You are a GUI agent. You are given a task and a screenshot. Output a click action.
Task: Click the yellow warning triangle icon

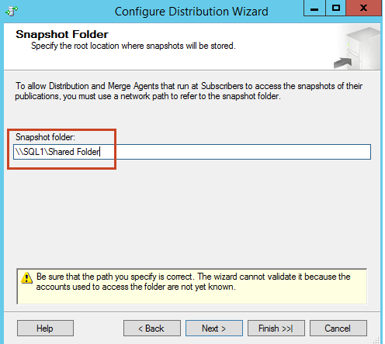click(26, 278)
